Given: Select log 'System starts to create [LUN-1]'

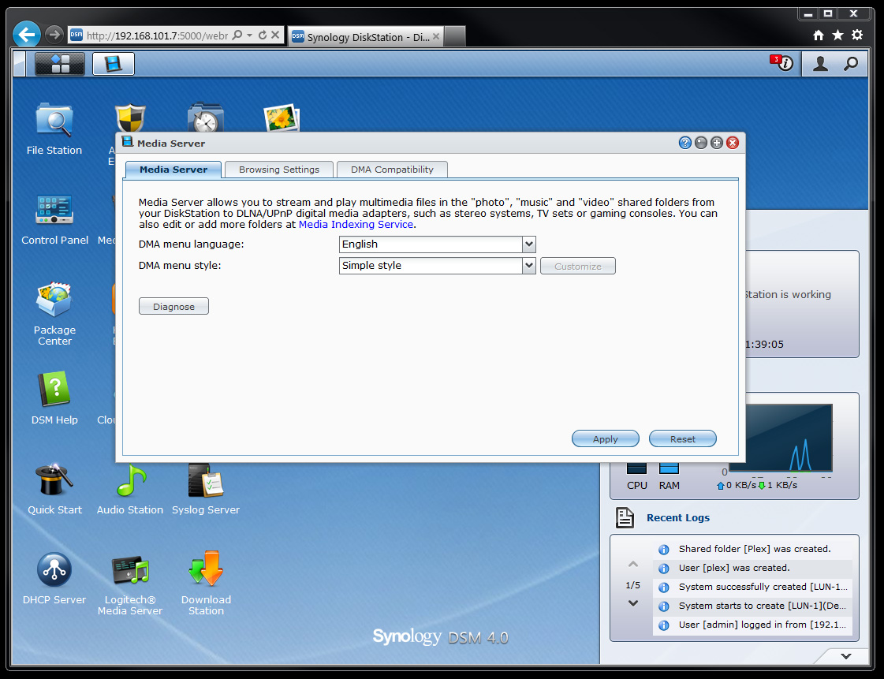Looking at the screenshot, I should click(752, 606).
